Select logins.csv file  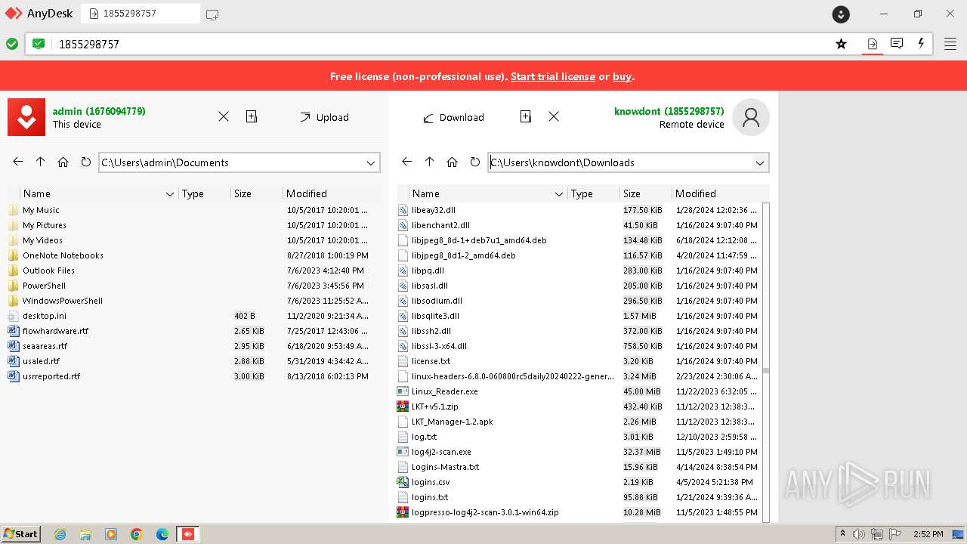(431, 482)
